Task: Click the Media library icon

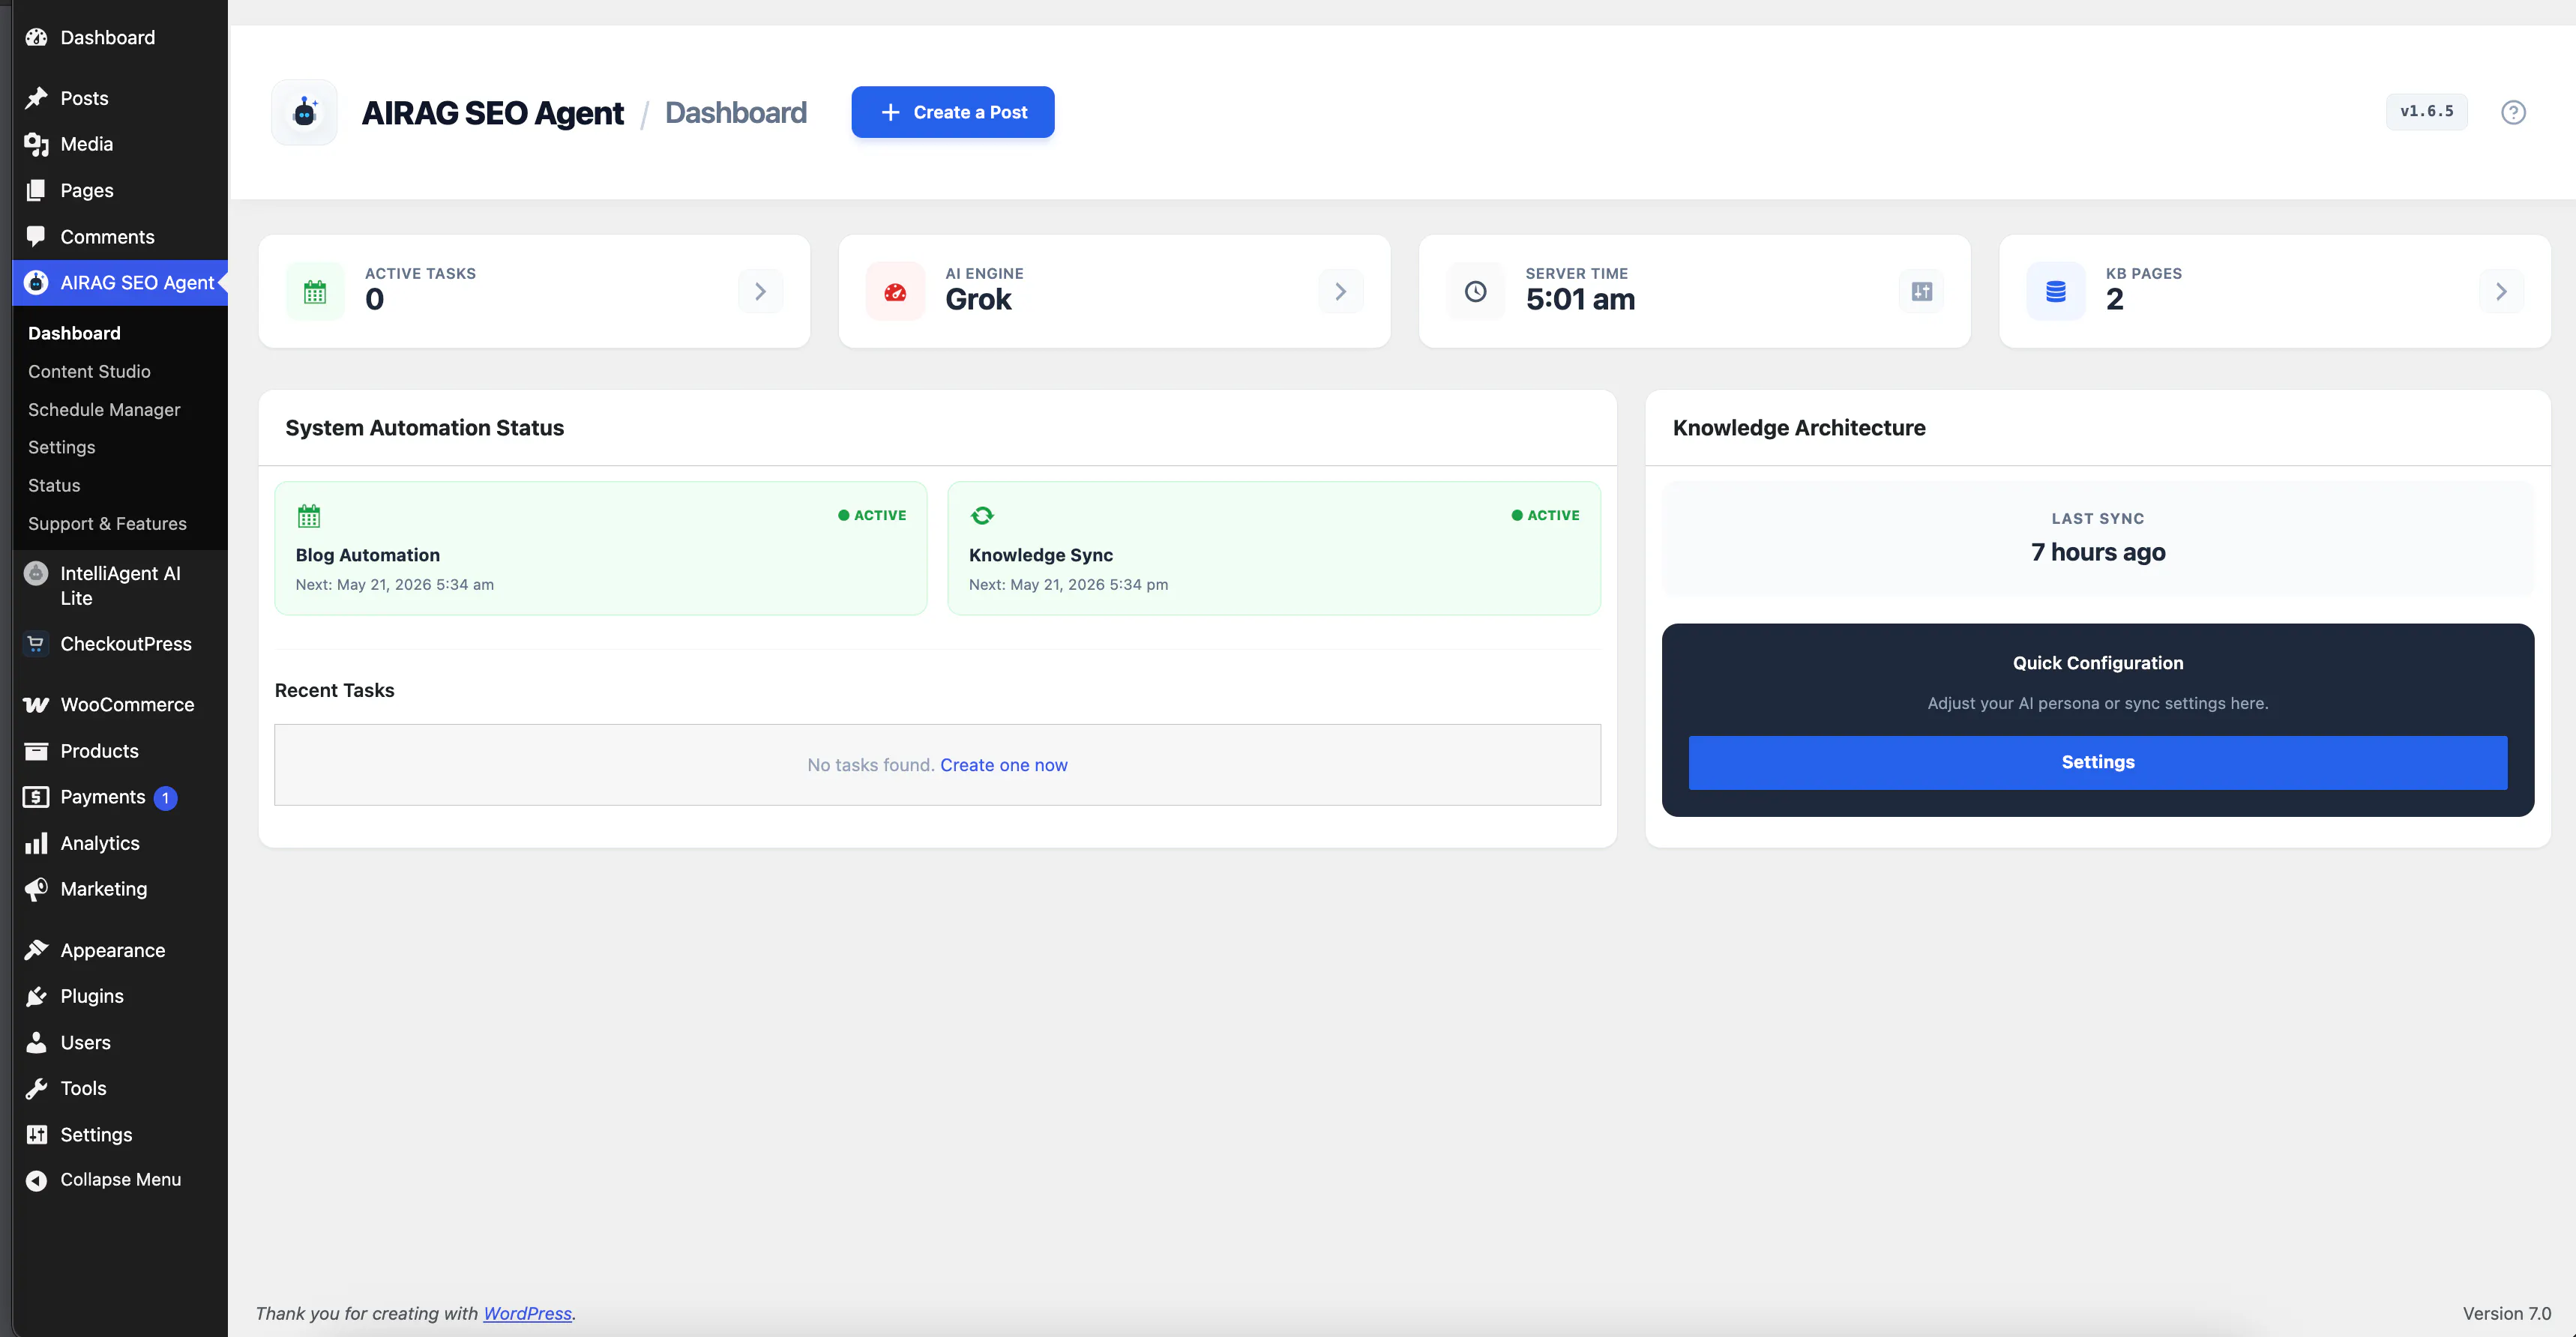Action: 36,144
